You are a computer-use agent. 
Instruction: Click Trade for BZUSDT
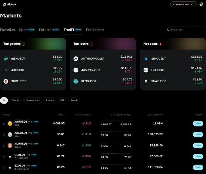198,167
